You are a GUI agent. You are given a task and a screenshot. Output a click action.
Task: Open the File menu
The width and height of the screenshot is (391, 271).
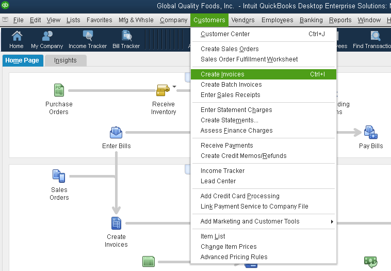click(x=19, y=20)
